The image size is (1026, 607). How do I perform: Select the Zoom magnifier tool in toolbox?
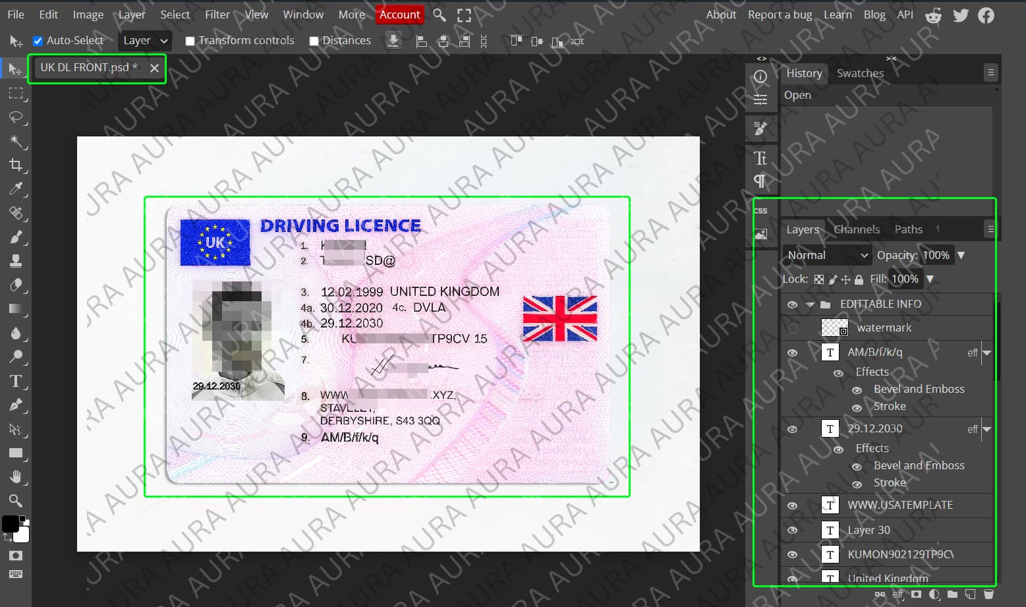click(15, 500)
